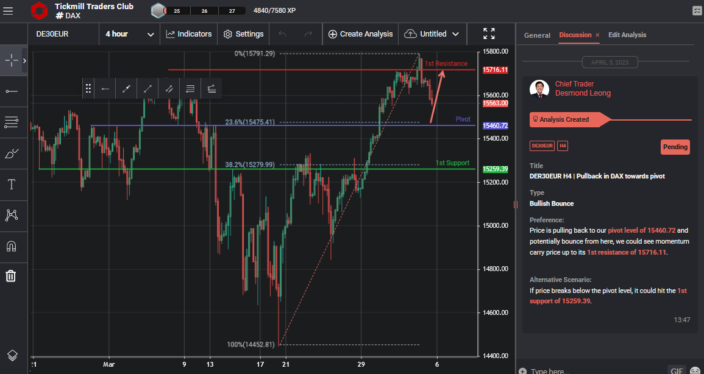Click Create Analysis button

tap(360, 34)
